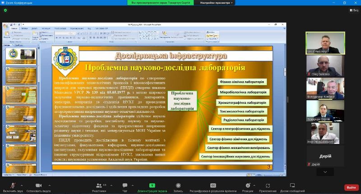Switch to Слайды pane tab
This screenshot has height=194, width=361.
tap(7, 45)
